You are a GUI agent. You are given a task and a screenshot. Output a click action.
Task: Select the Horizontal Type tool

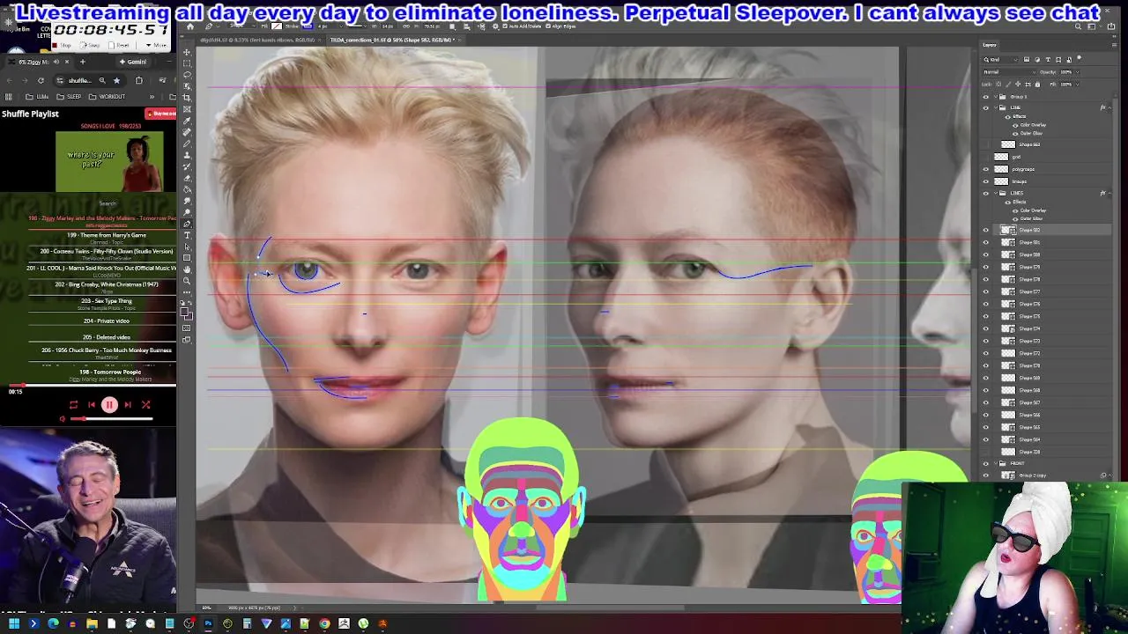[x=187, y=235]
